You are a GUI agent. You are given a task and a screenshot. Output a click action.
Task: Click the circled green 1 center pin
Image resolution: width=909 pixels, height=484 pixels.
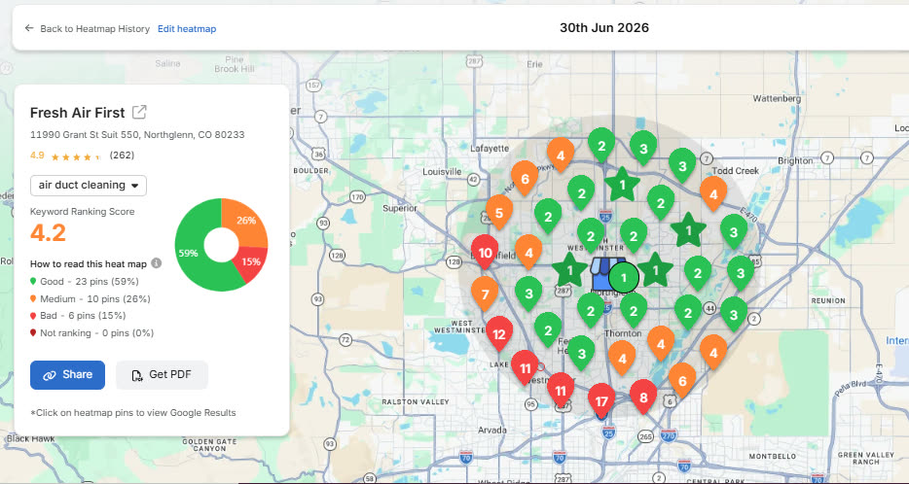point(625,278)
